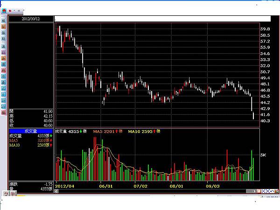Click the 5K volume axis label
This screenshot has height=210, width=280.
pos(263,155)
